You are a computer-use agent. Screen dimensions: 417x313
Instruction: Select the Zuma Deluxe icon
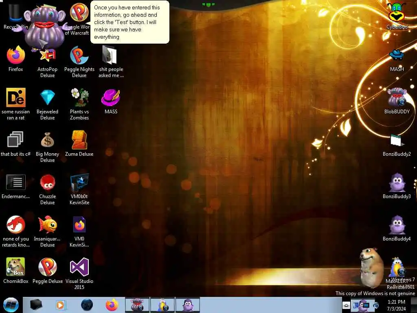tap(79, 144)
